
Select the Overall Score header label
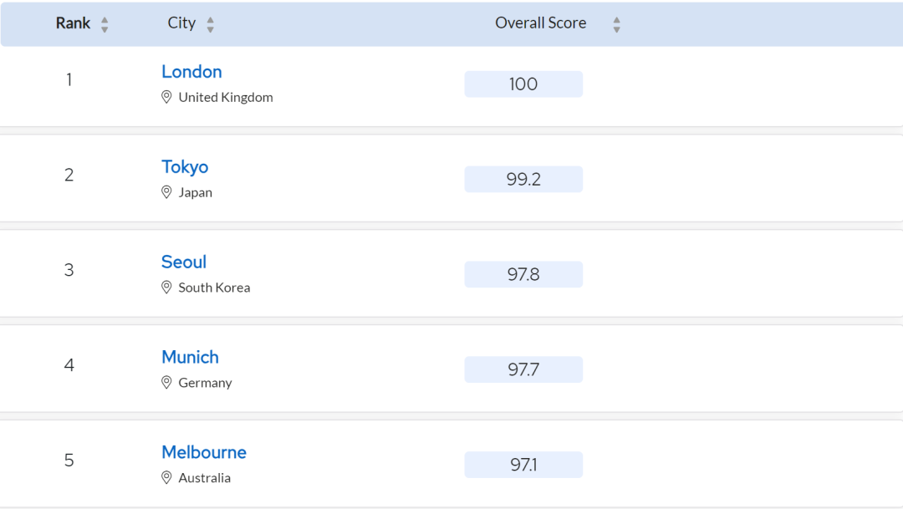[x=541, y=23]
